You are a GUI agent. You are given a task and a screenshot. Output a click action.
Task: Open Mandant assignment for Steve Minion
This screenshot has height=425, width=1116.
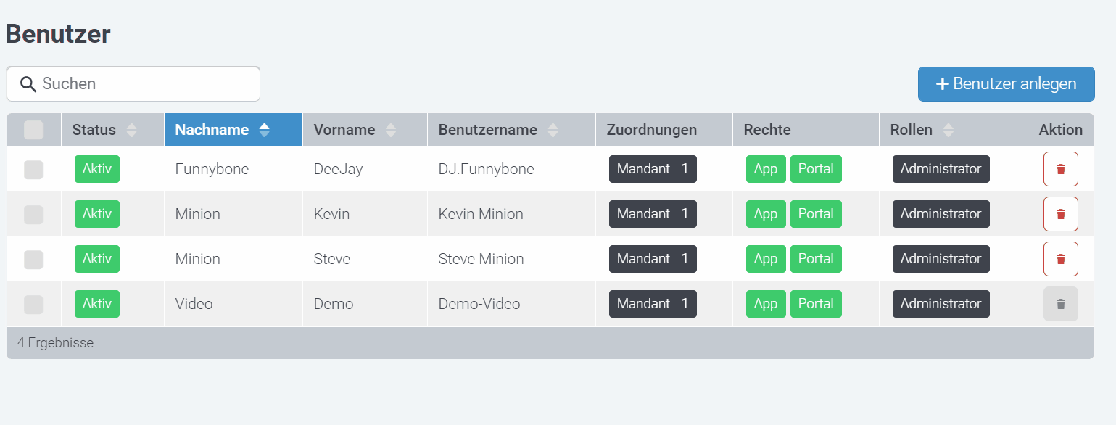tap(652, 259)
